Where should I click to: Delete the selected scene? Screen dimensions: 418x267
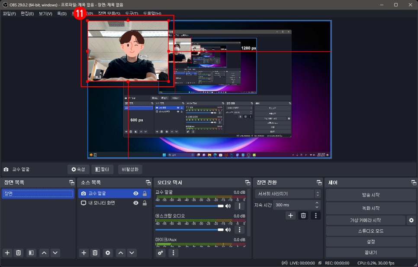pyautogui.click(x=19, y=253)
